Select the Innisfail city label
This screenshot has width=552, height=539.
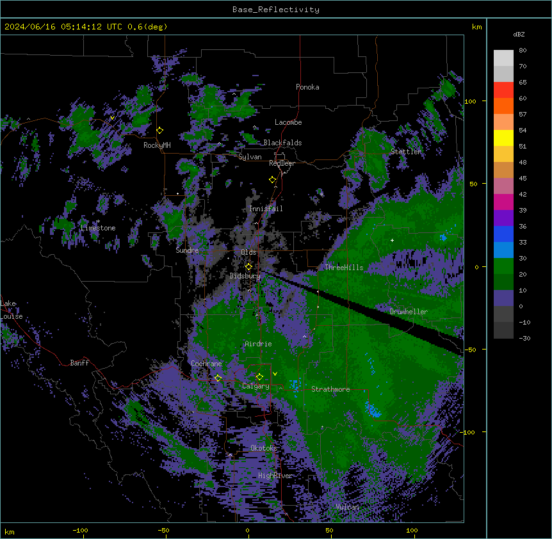point(266,209)
